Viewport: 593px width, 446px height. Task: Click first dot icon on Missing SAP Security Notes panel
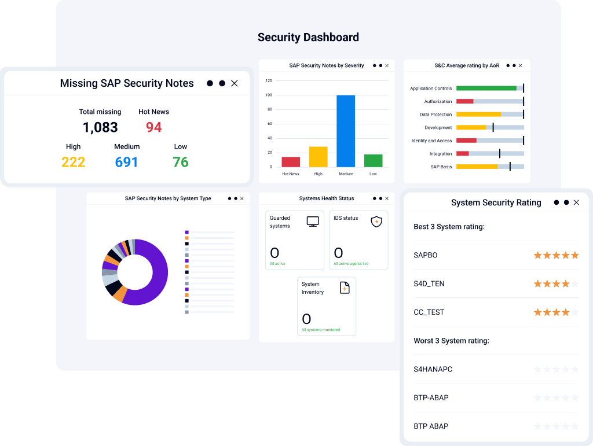coord(210,83)
